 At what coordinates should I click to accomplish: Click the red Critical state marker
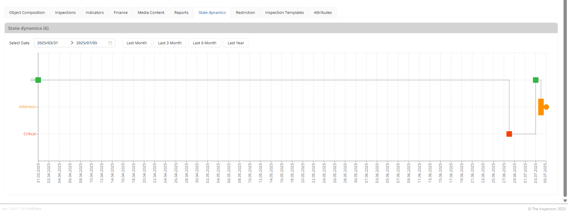[509, 134]
